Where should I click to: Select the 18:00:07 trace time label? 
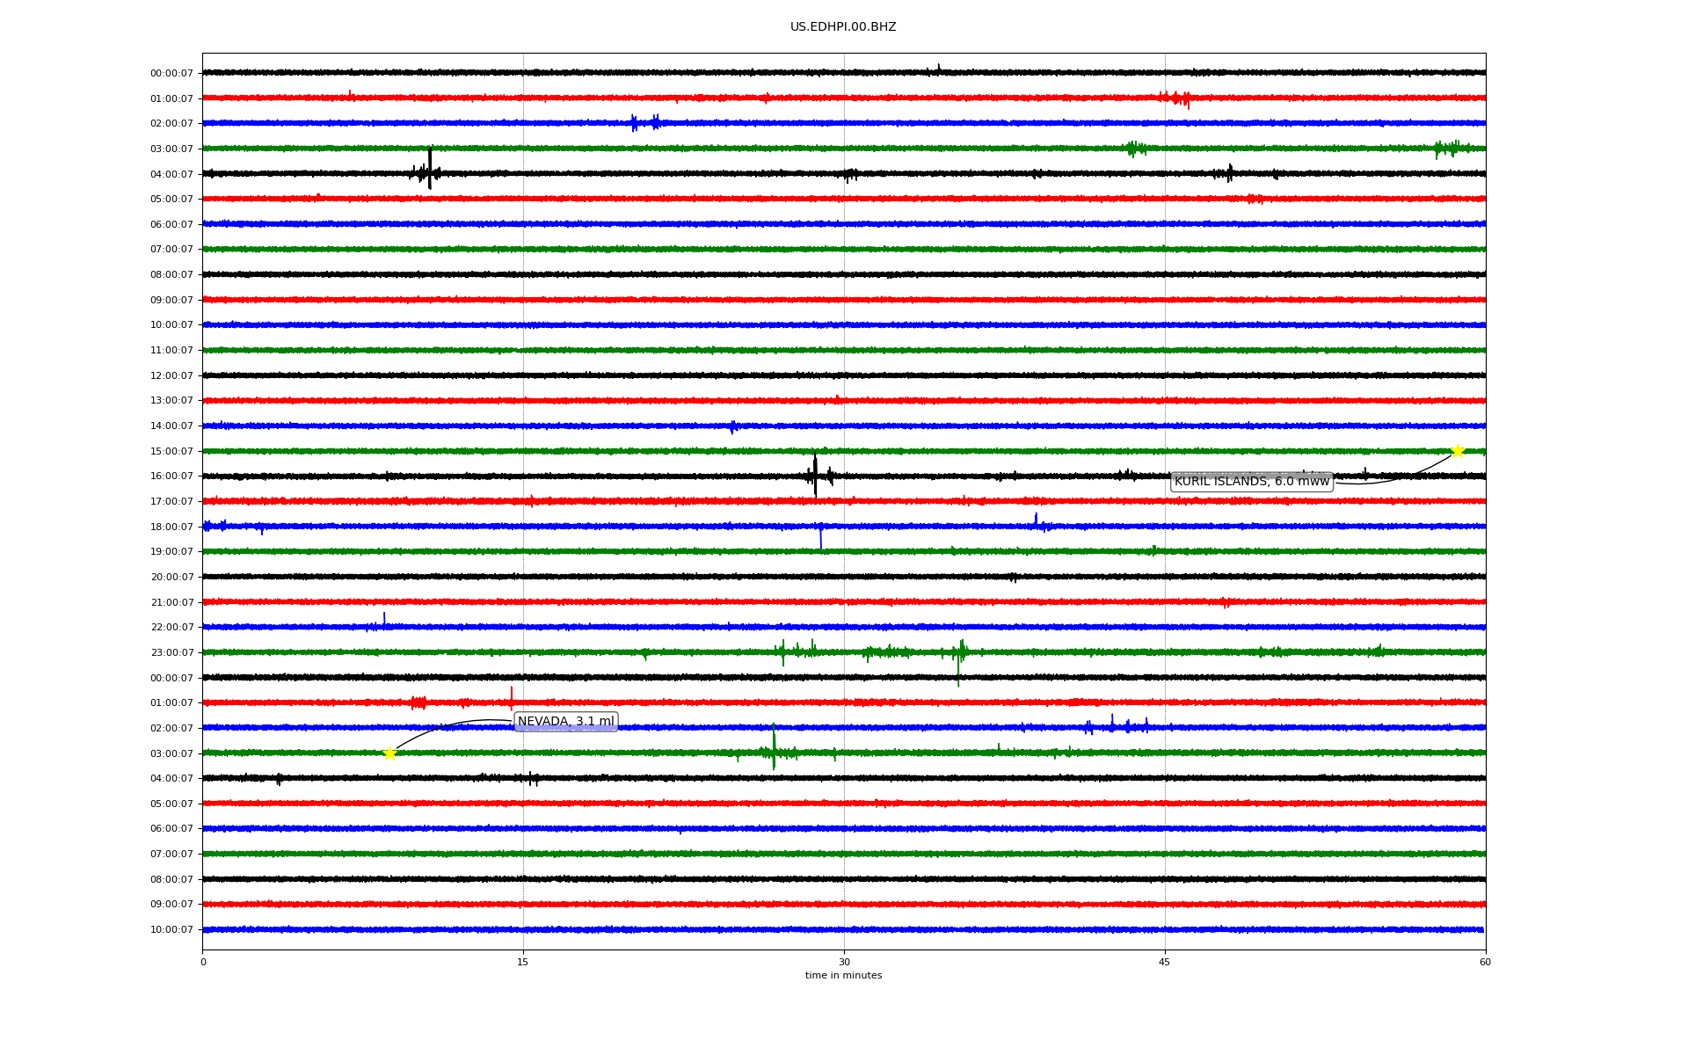point(171,527)
